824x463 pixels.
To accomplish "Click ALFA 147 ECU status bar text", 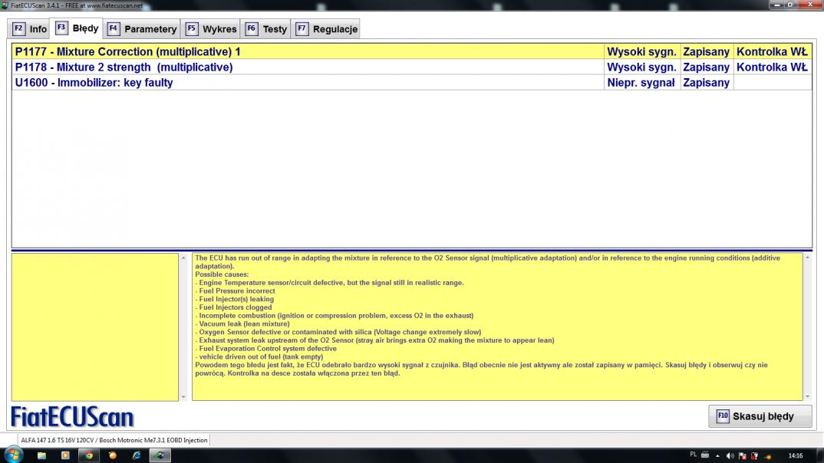I will [114, 441].
